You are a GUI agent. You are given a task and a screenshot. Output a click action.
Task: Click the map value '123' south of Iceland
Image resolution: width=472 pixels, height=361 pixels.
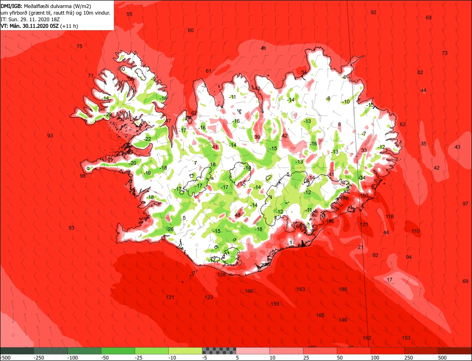tap(209, 297)
